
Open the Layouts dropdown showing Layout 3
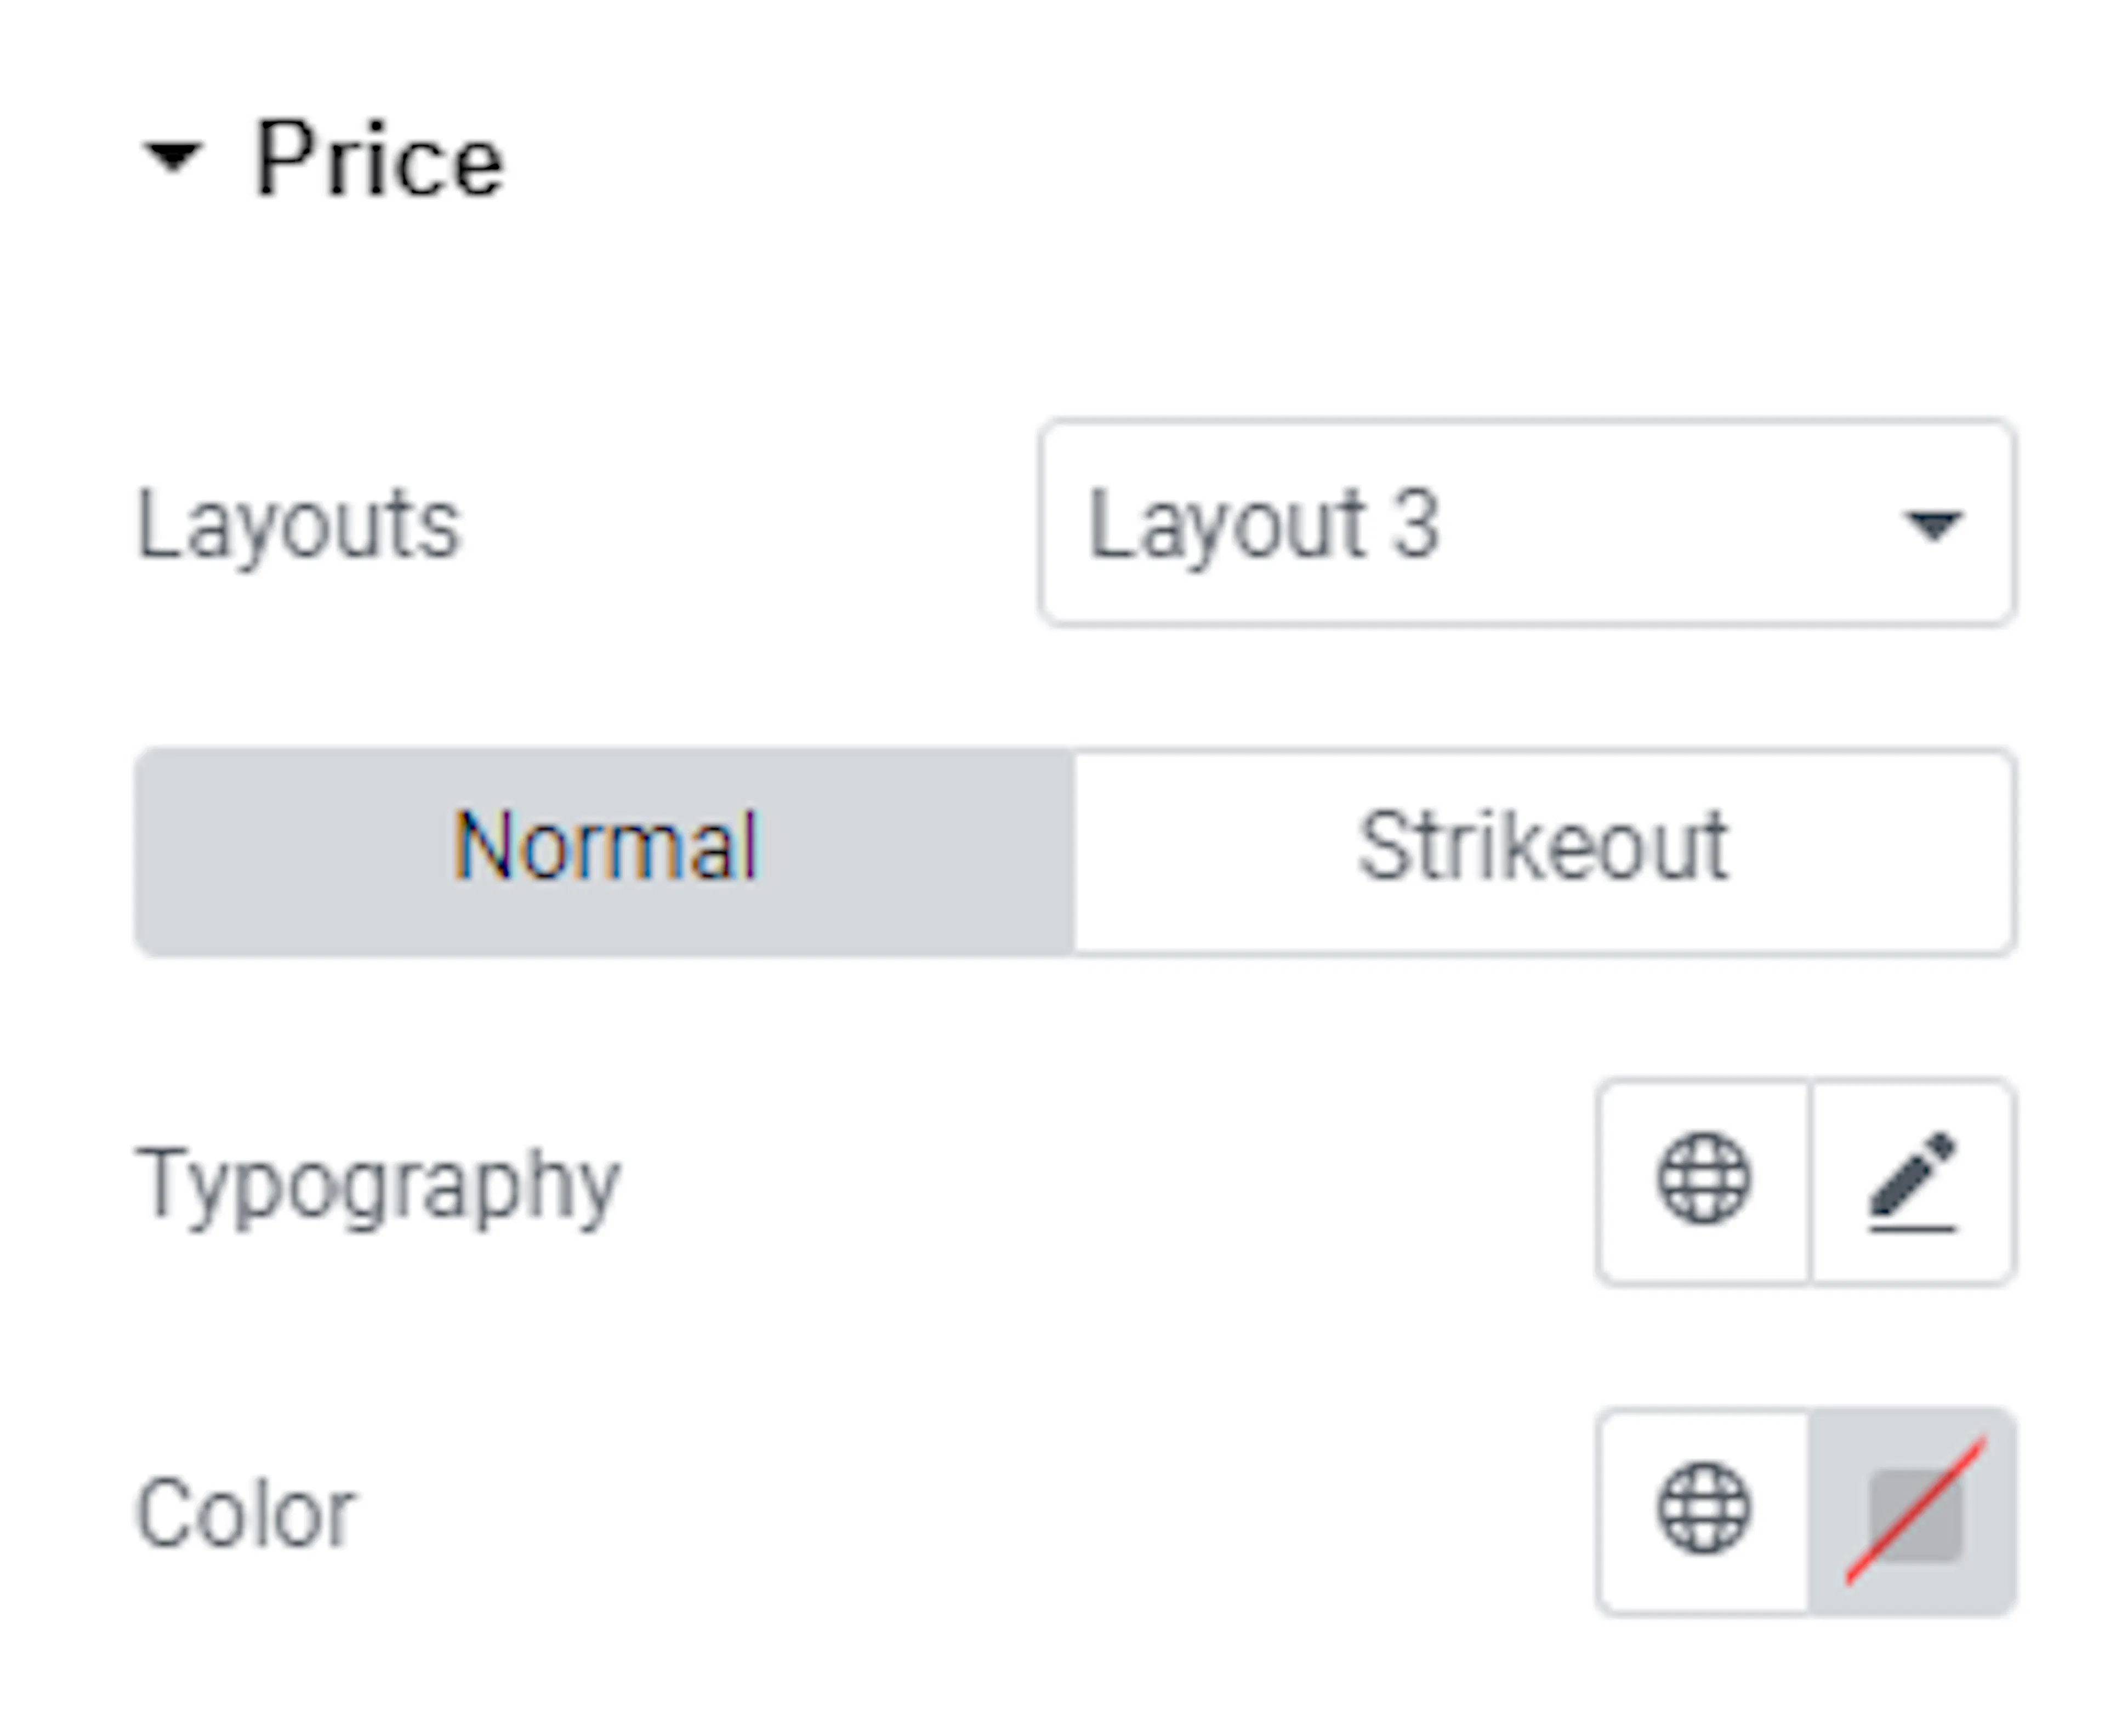[1526, 523]
